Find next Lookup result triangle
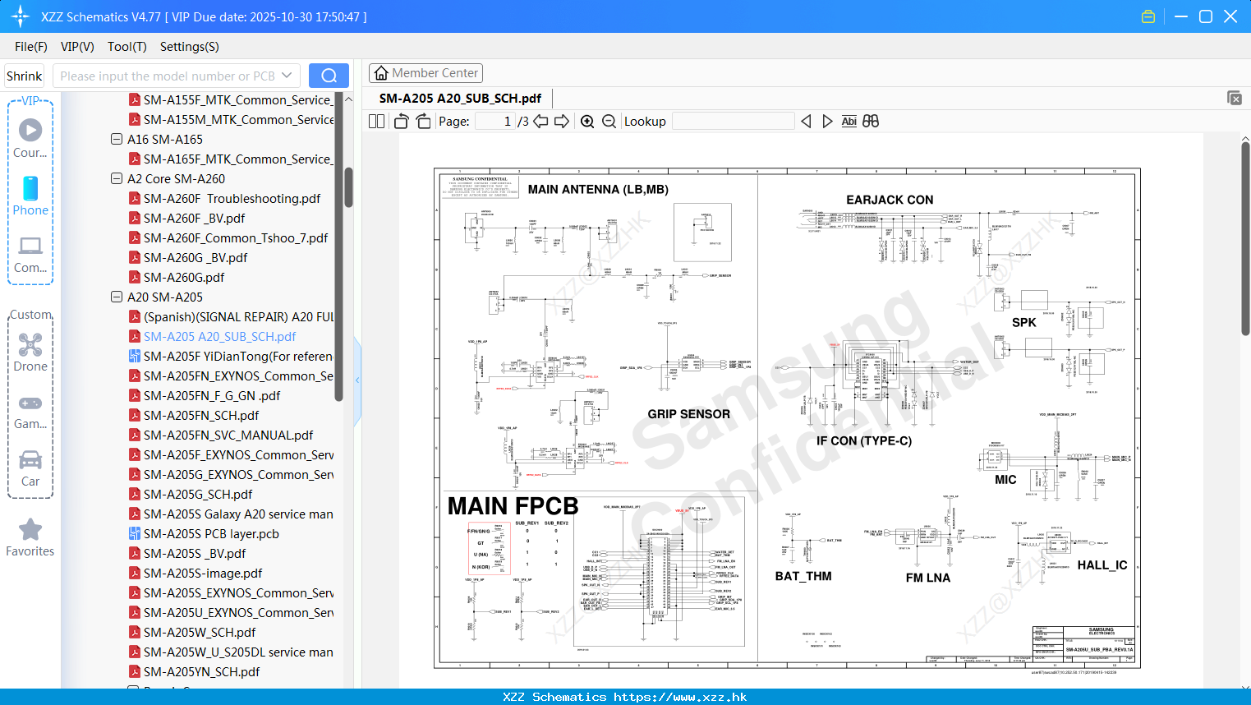Screen dimensions: 1251x705 click(x=827, y=122)
